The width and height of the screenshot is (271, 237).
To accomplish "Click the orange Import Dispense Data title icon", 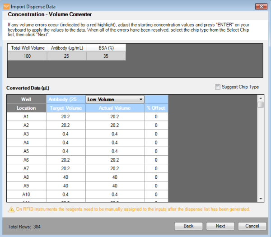I will 6,7.
